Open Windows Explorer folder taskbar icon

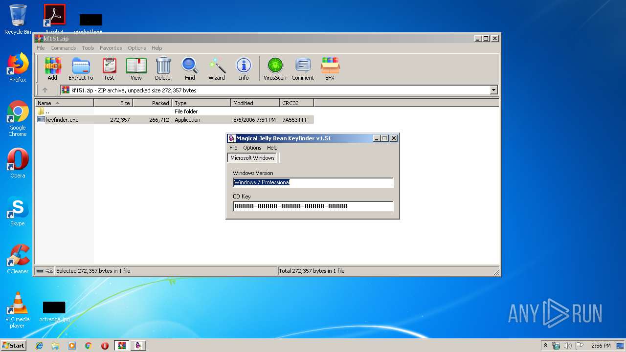click(x=55, y=346)
